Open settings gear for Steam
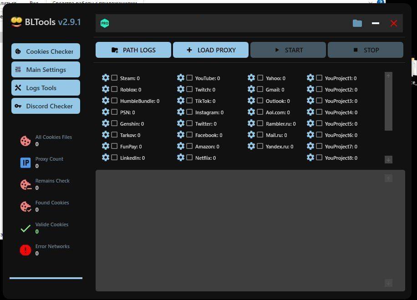Screen dimensions: 417x300 point(106,78)
